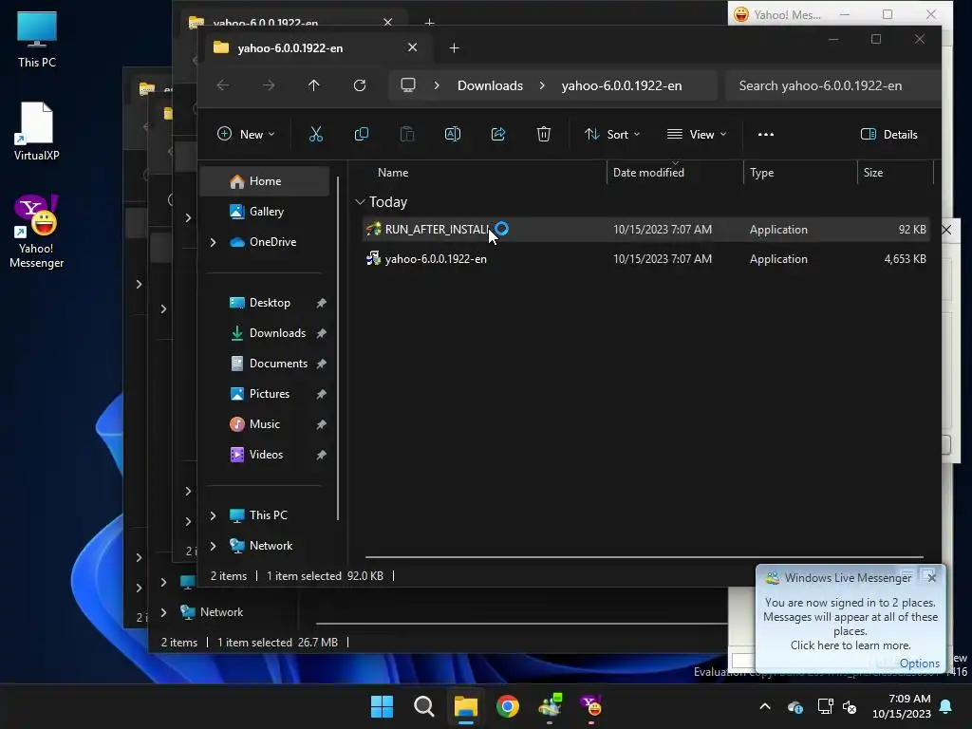Add a new File Explorer tab
Viewport: 972px width, 729px height.
coord(454,47)
